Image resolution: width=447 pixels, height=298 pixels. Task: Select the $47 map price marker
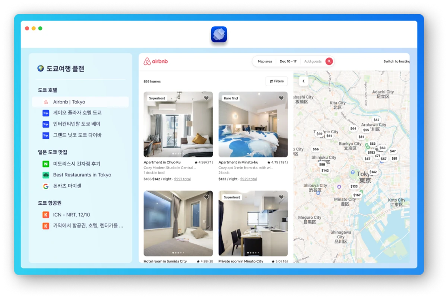(x=393, y=151)
